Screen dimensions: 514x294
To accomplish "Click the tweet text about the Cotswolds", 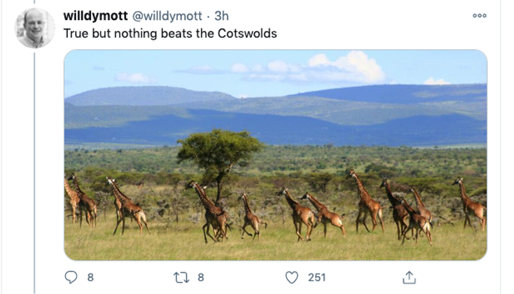I will point(170,33).
